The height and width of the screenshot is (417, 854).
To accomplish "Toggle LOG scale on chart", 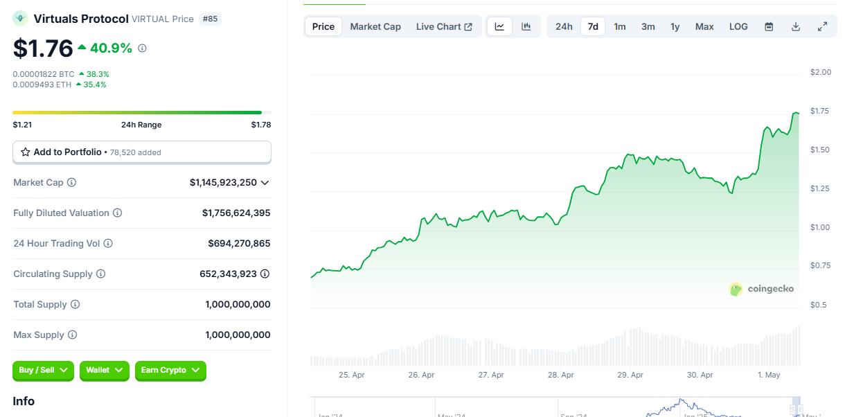I will point(738,26).
